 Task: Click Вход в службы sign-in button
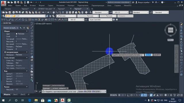[143, 2]
